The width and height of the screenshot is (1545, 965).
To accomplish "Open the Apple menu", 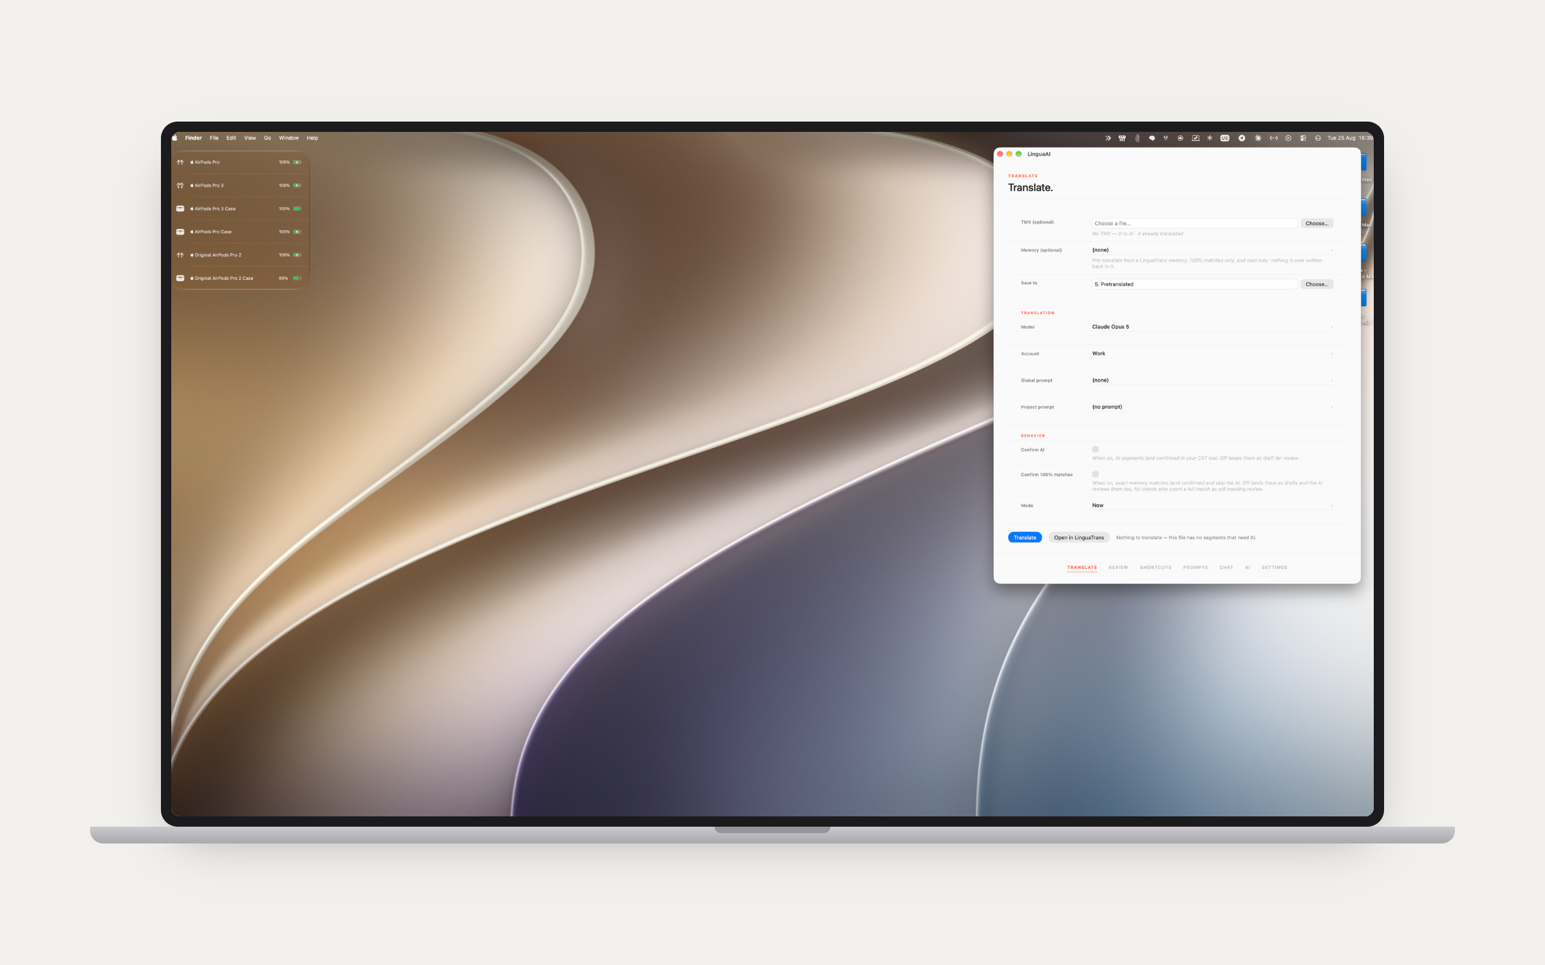I will click(x=174, y=138).
